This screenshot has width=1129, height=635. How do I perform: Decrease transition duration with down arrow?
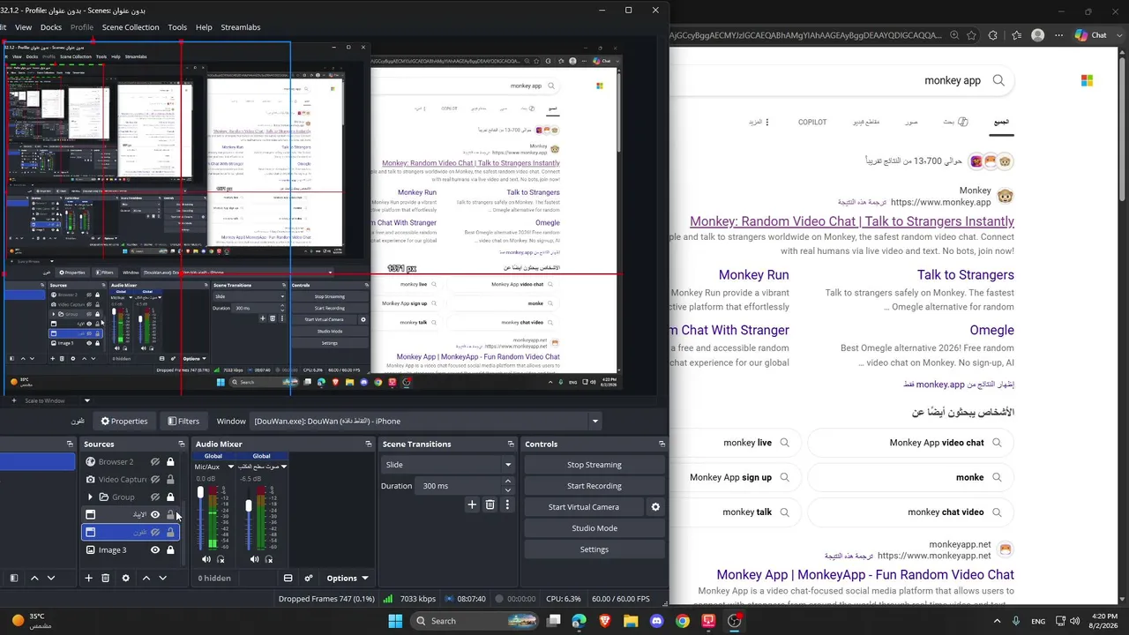(x=507, y=490)
